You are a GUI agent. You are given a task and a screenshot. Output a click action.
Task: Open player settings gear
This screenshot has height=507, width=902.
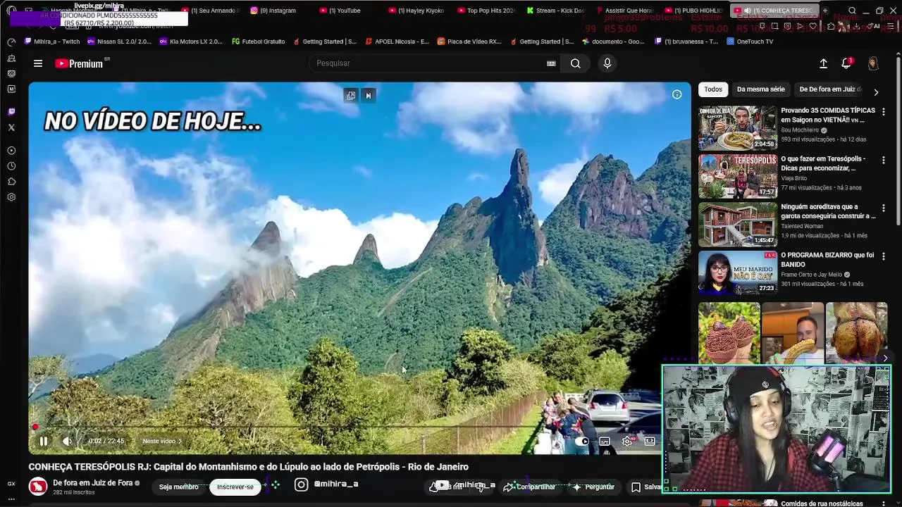pos(627,441)
